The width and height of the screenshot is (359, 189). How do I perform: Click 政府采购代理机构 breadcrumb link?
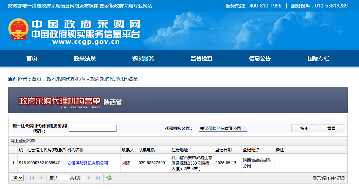pos(66,79)
